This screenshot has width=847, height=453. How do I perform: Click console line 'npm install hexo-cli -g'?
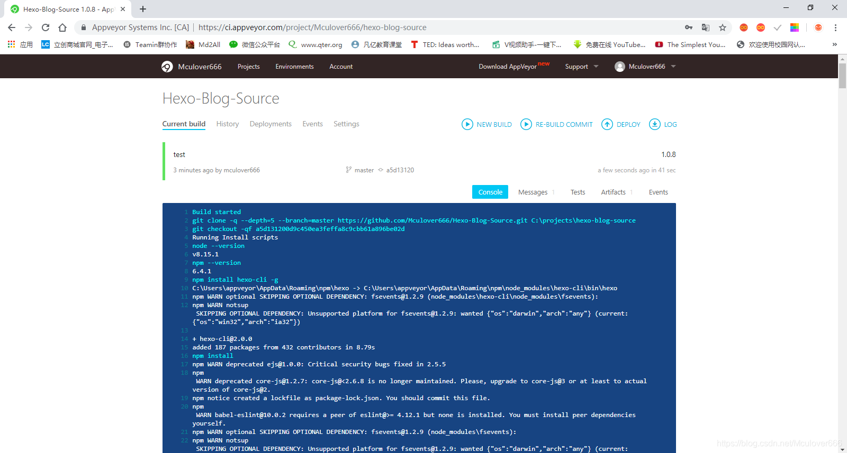[x=235, y=280]
